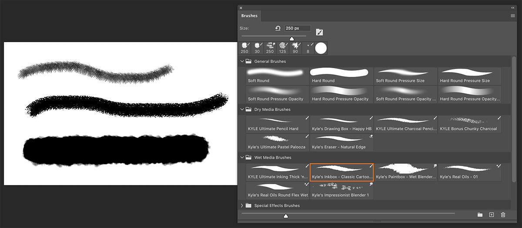Click the 'Dry Media Brushes' group label
Screen dimensions: 522x228
(272, 109)
